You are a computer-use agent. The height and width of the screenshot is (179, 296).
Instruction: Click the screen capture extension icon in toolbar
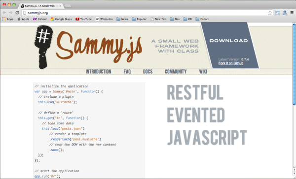point(277,13)
